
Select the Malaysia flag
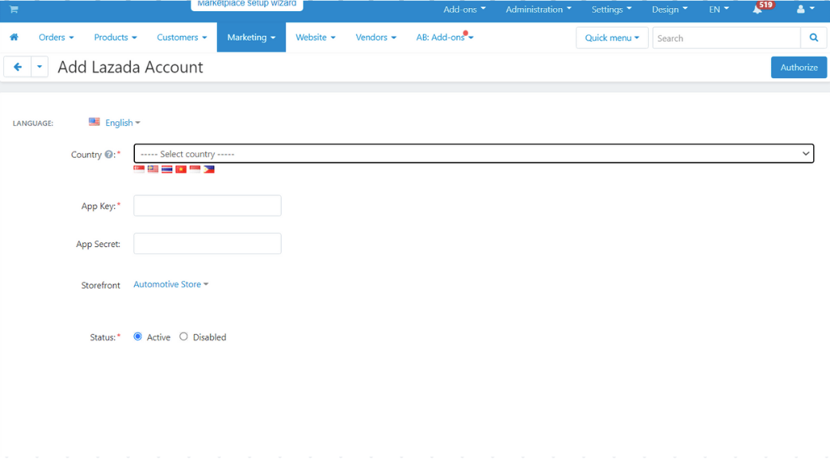tap(153, 169)
